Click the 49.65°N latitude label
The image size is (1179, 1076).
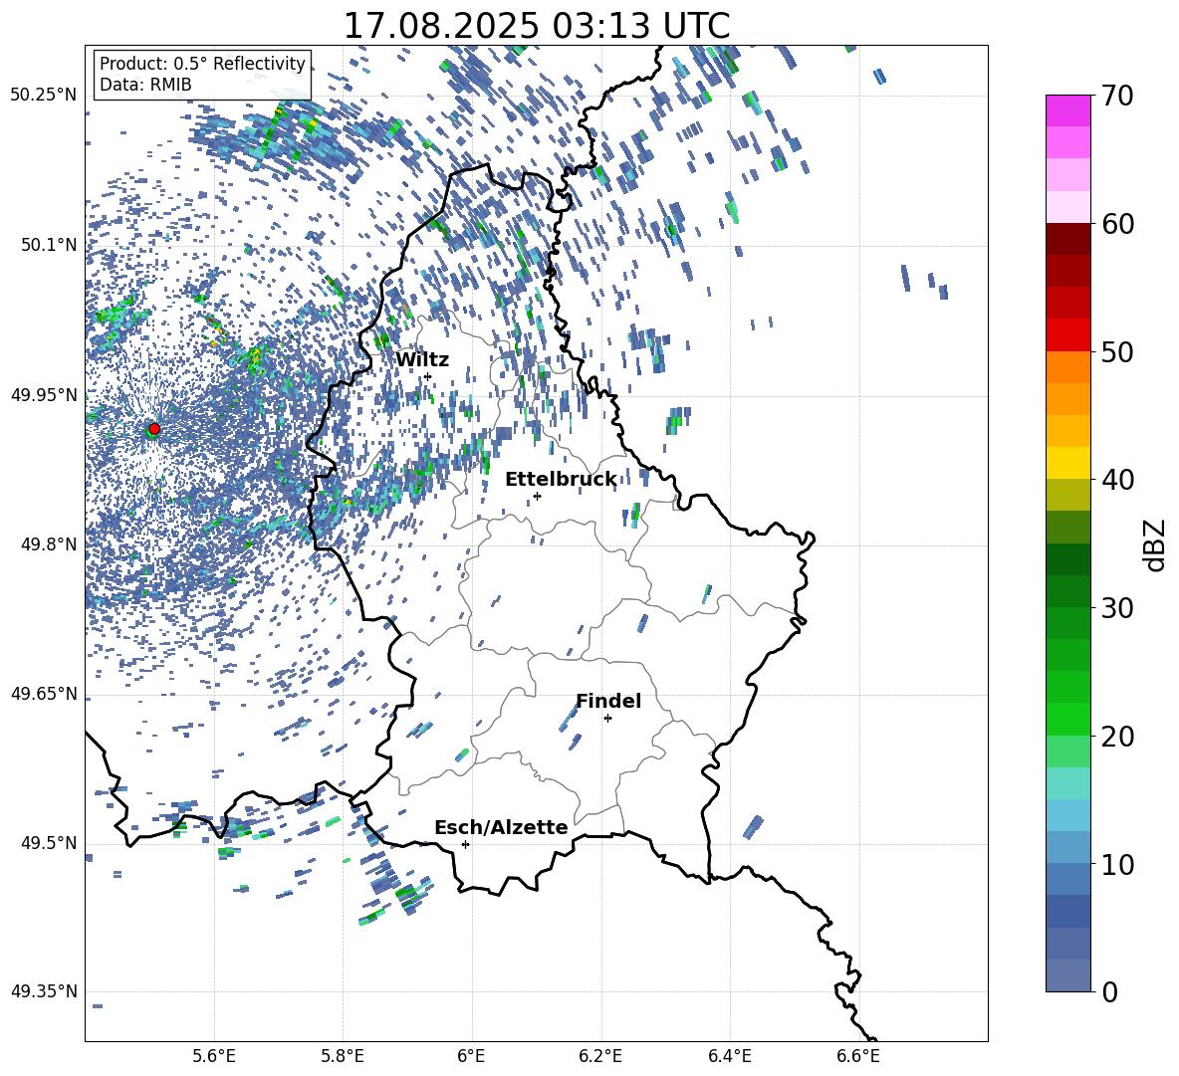(44, 694)
